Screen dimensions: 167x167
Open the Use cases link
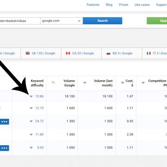tap(142, 5)
